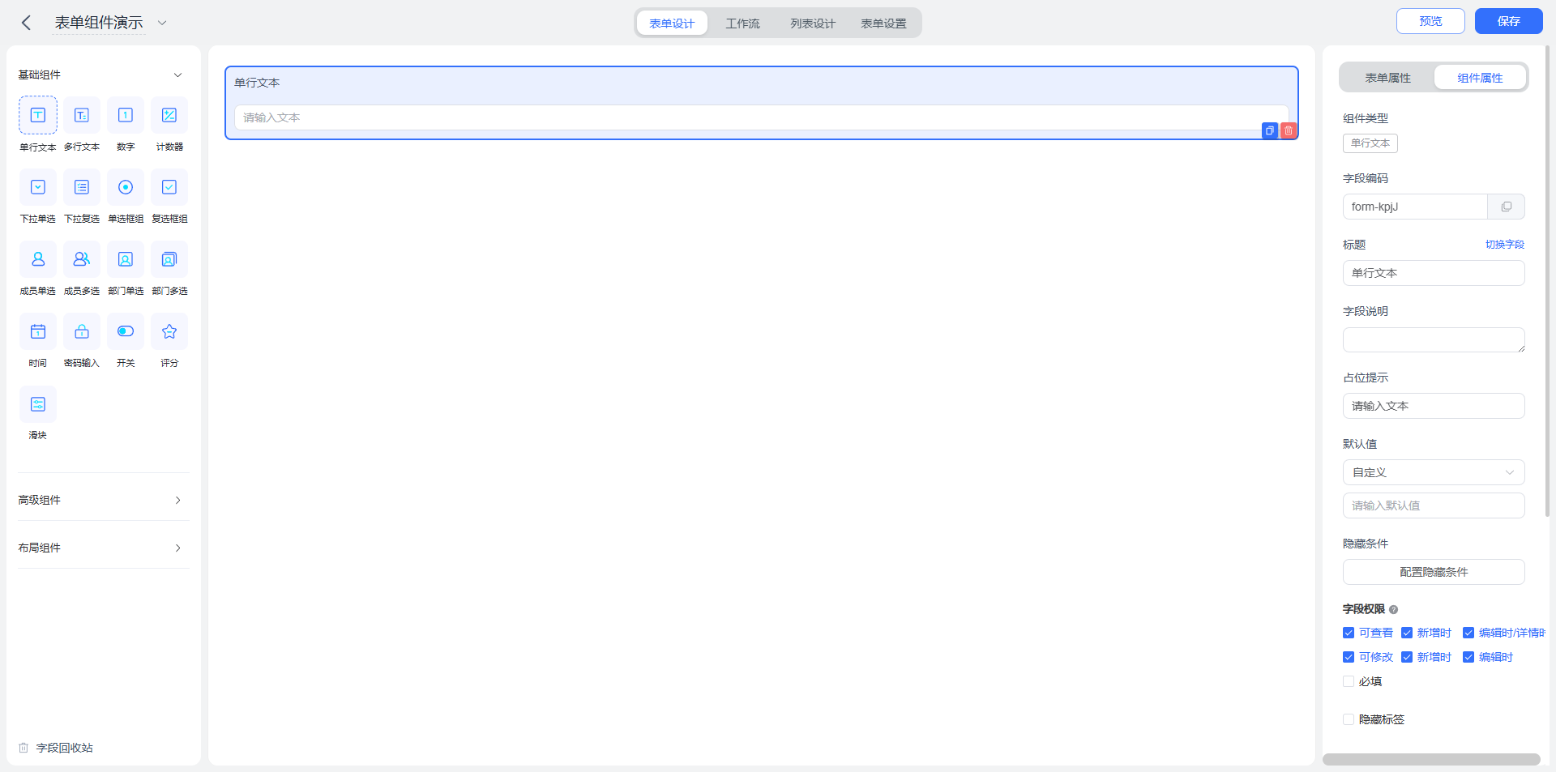Add the 计数器 component

(x=169, y=115)
